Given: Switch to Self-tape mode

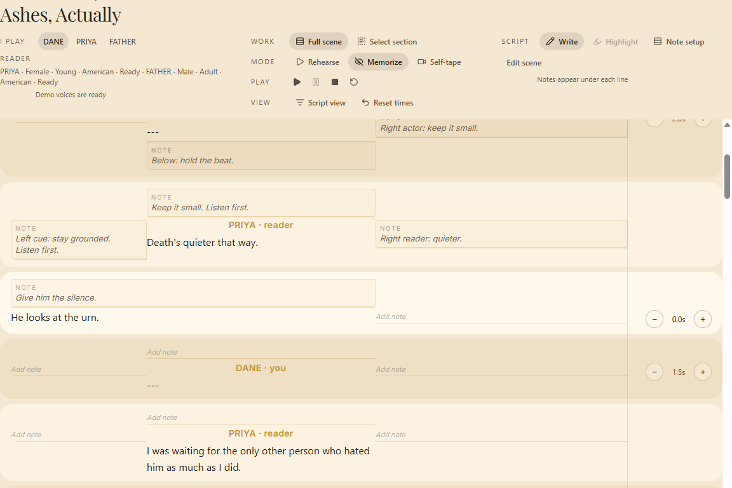Looking at the screenshot, I should click(439, 62).
